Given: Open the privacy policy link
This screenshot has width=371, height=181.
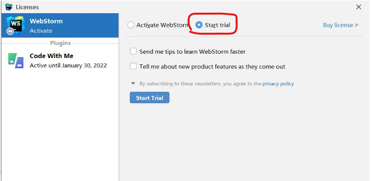Looking at the screenshot, I should click(278, 83).
